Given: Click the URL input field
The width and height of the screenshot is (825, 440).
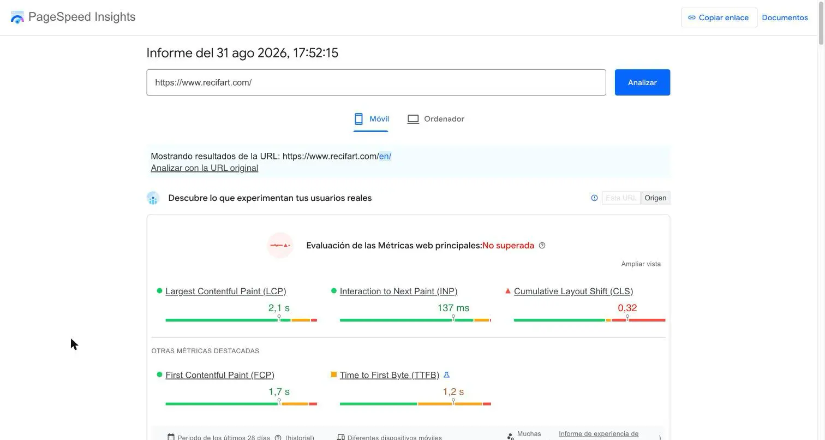Looking at the screenshot, I should click(x=376, y=82).
